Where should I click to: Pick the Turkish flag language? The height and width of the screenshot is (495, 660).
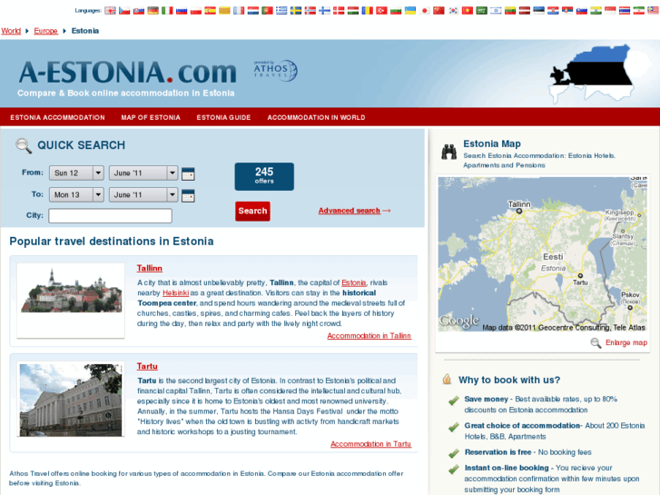pos(382,11)
